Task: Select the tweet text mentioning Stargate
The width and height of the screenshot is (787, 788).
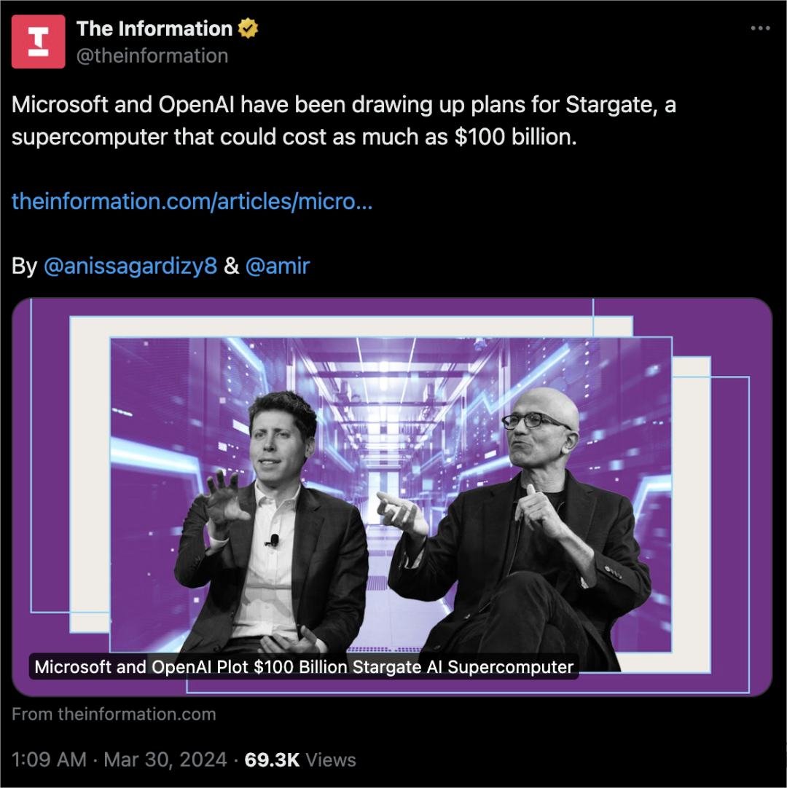Action: point(344,121)
